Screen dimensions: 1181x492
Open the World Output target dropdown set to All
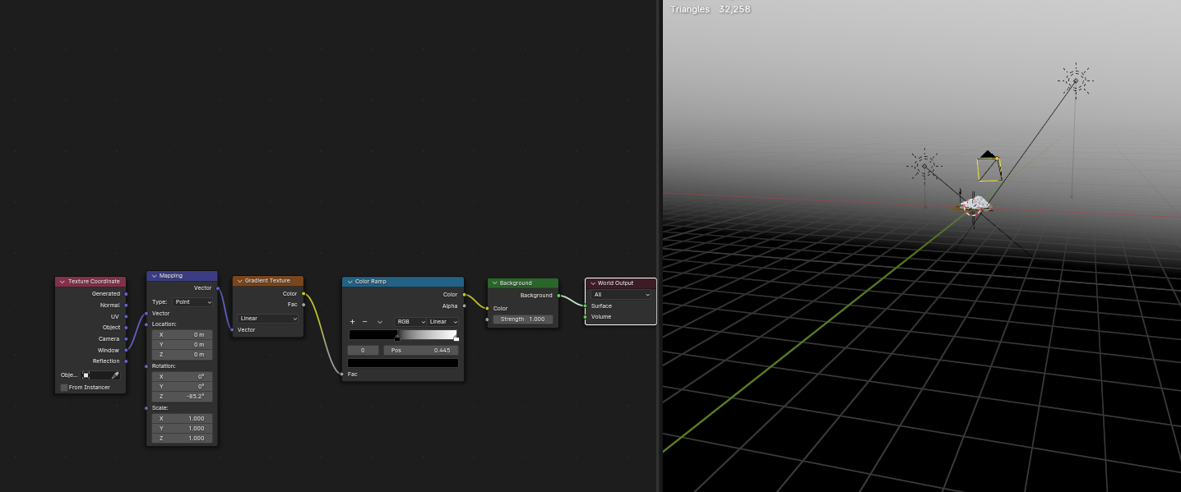click(x=621, y=294)
